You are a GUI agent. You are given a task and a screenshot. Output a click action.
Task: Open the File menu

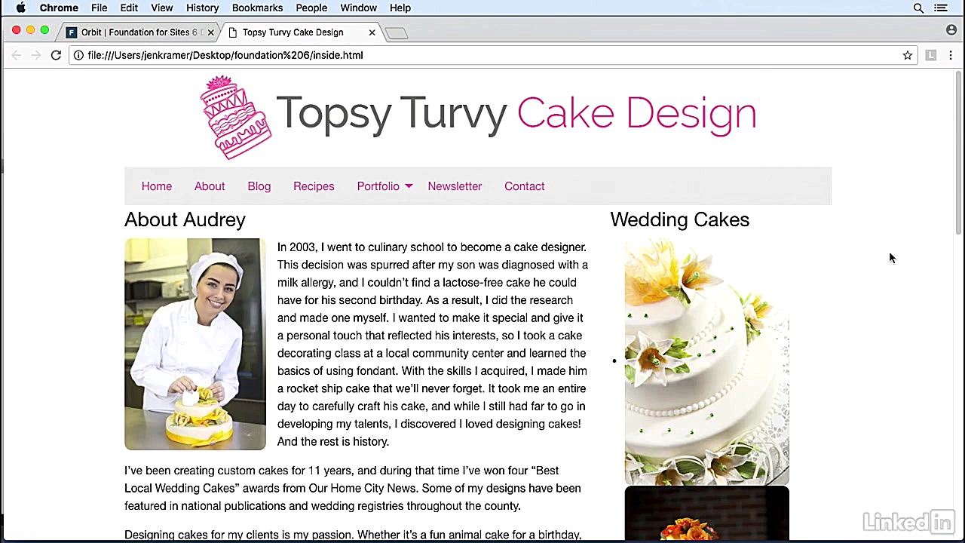pos(99,8)
